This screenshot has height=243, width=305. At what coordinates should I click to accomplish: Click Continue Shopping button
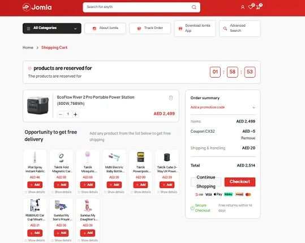tap(206, 182)
